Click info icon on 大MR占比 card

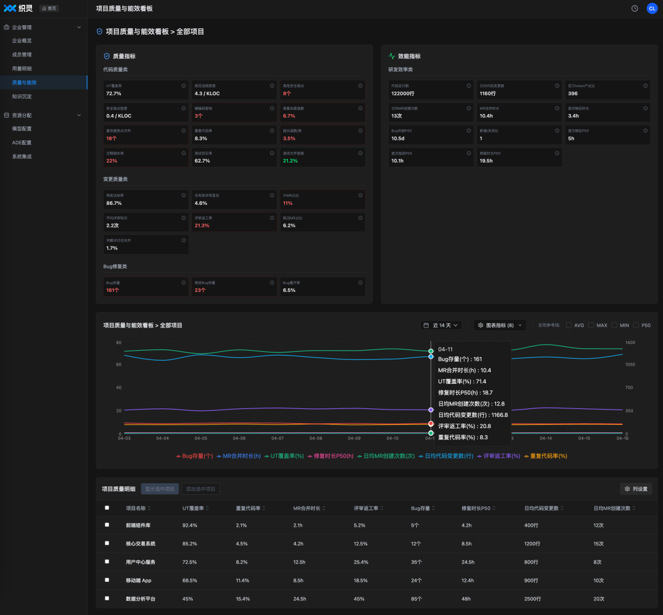tap(360, 195)
